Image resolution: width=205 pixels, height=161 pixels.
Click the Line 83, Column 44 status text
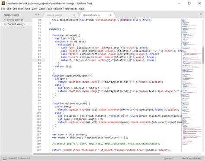click(x=19, y=158)
